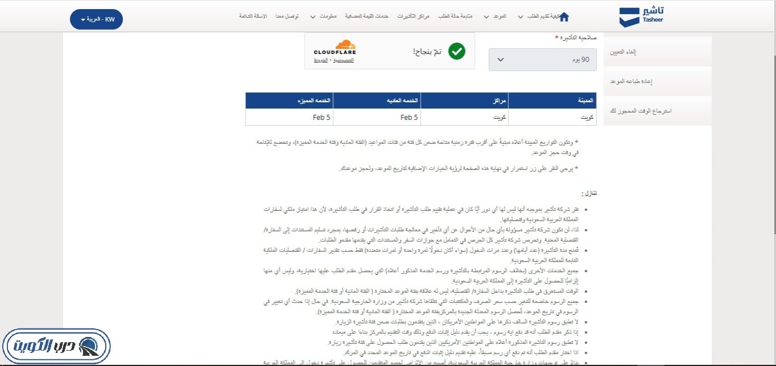This screenshot has height=366, width=776.
Task: Click الاسئلة الشائعة in the navigation bar
Action: point(252,16)
